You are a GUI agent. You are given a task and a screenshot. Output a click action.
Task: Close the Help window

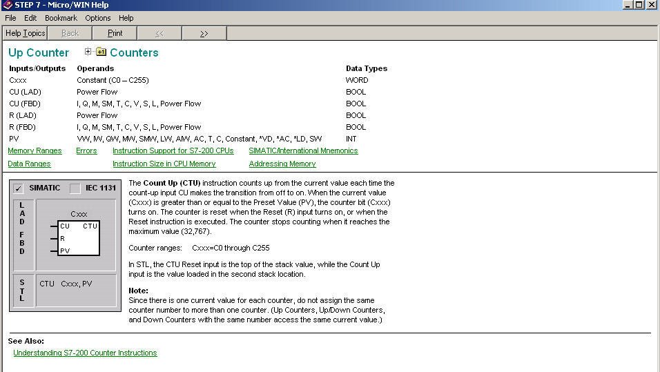click(651, 5)
